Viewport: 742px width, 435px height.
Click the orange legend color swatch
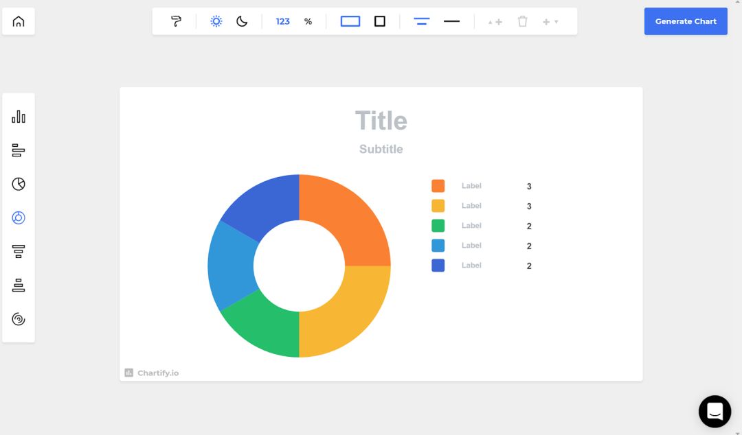click(x=438, y=186)
